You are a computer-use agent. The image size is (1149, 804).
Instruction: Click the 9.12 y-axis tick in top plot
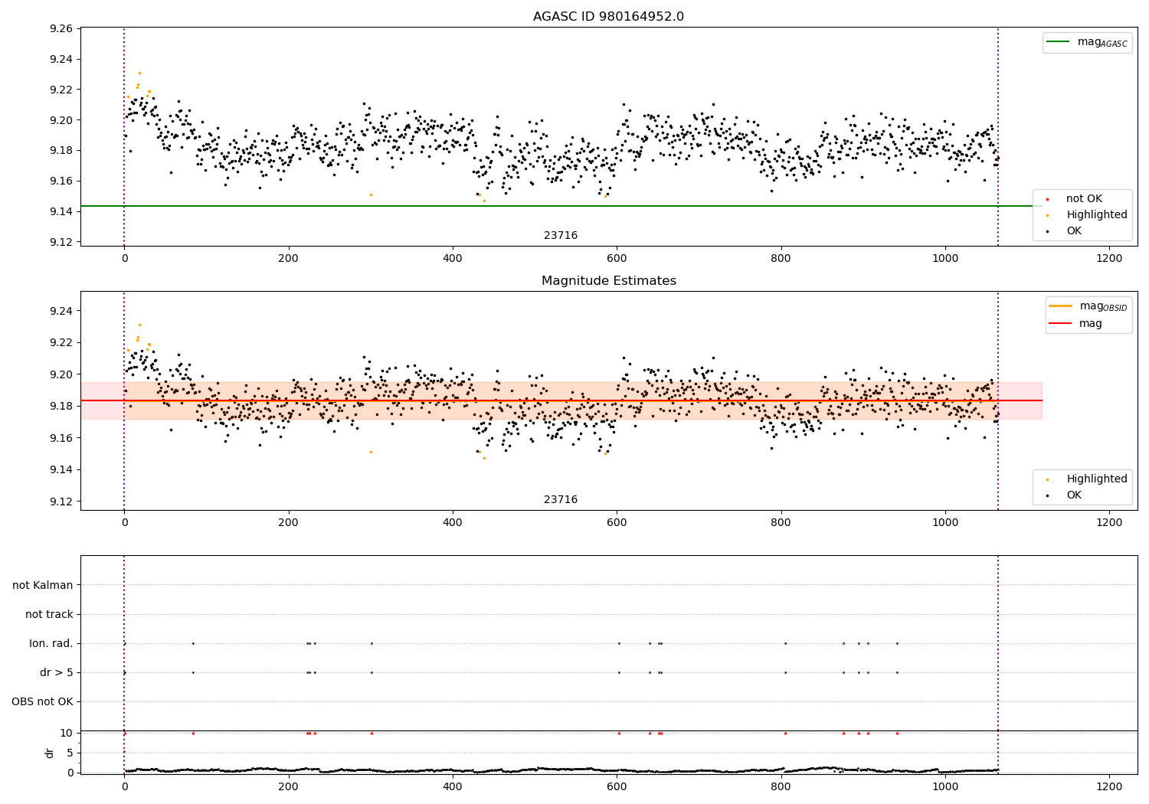[x=61, y=242]
